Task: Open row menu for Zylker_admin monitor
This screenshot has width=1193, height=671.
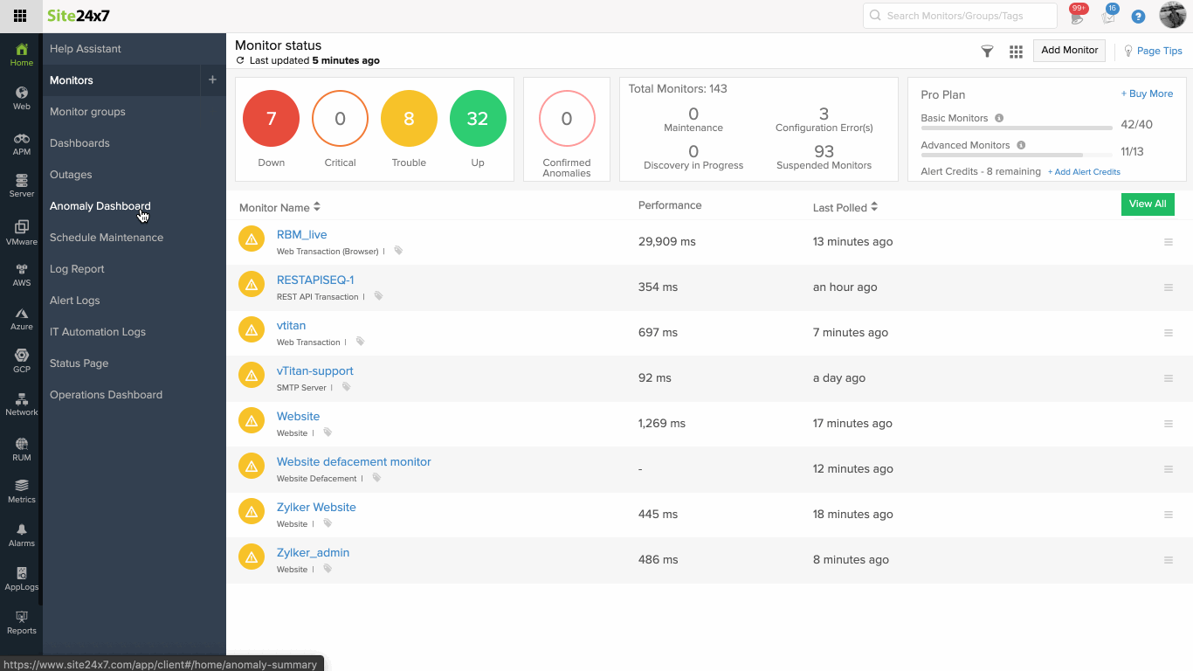Action: 1169,560
